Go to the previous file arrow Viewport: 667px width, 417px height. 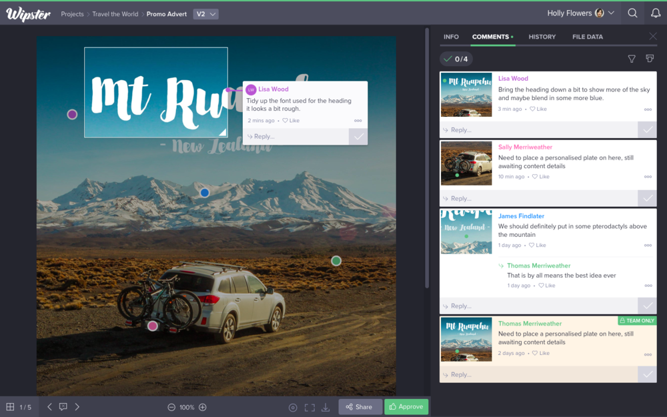coord(49,407)
